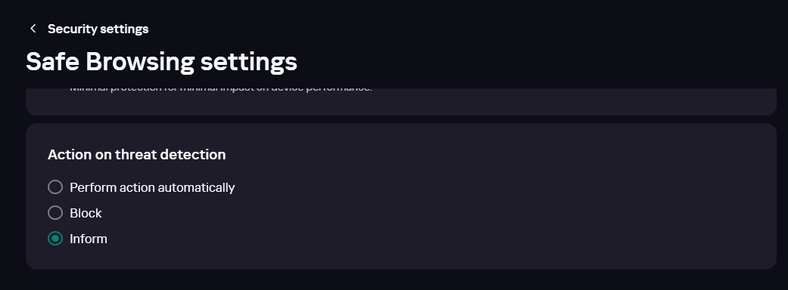The height and width of the screenshot is (290, 788).
Task: Click the Safe Browsing settings page title
Action: coord(161,62)
